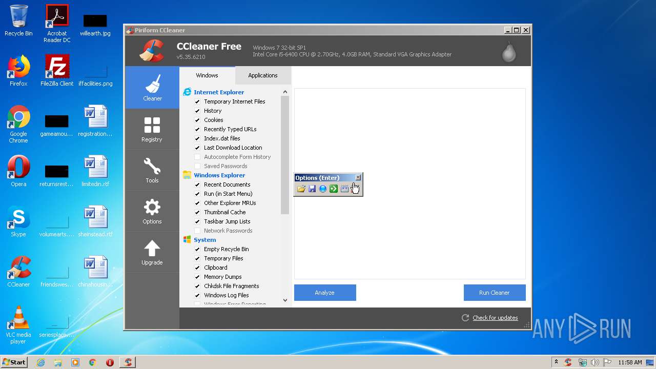Click scroll down arrow of cleaner list
The height and width of the screenshot is (369, 656).
pyautogui.click(x=285, y=300)
